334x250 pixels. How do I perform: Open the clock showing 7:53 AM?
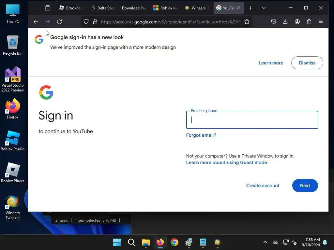(x=311, y=242)
